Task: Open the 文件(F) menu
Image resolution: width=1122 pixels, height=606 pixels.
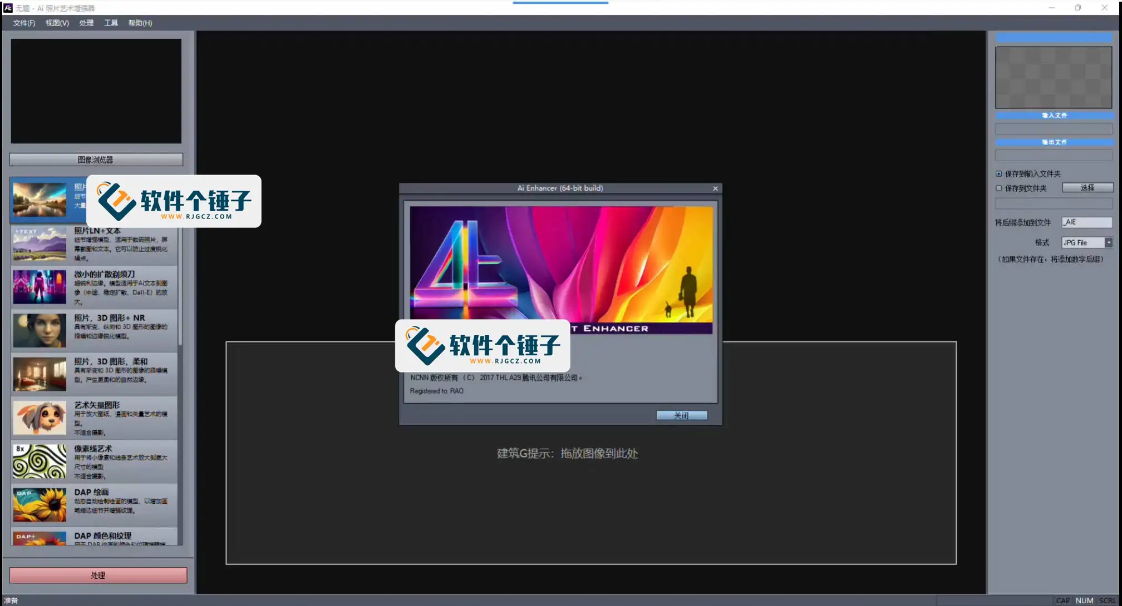Action: coord(24,23)
